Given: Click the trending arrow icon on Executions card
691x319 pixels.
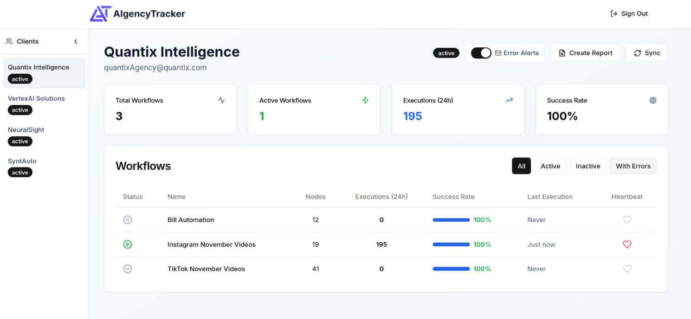Looking at the screenshot, I should point(509,100).
